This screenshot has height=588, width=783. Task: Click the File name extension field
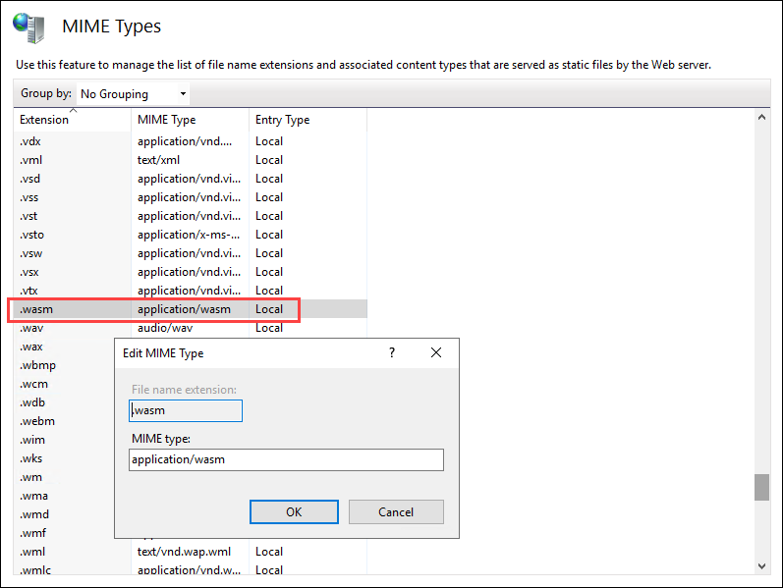pos(186,410)
